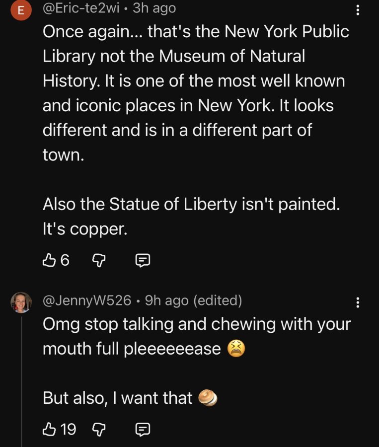Screen dimensions: 379x447
Task: Reply to Eric's Statue of Liberty comment
Action: pos(142,260)
